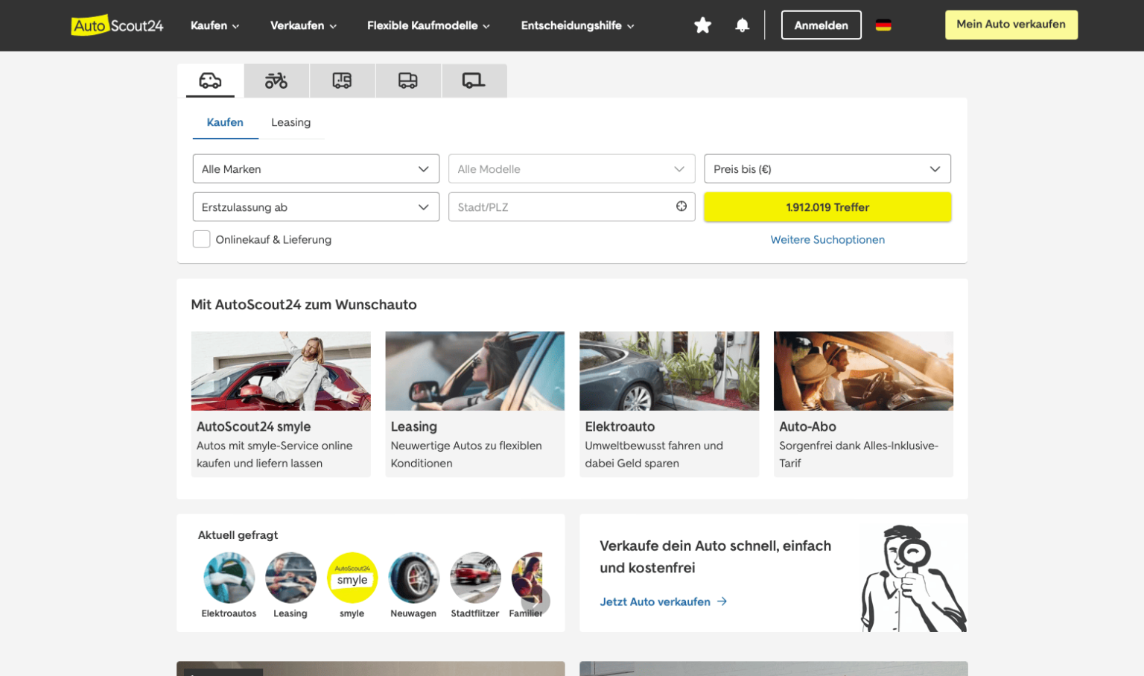This screenshot has height=676, width=1144.
Task: Click the AutoScout24 logo
Action: [117, 25]
